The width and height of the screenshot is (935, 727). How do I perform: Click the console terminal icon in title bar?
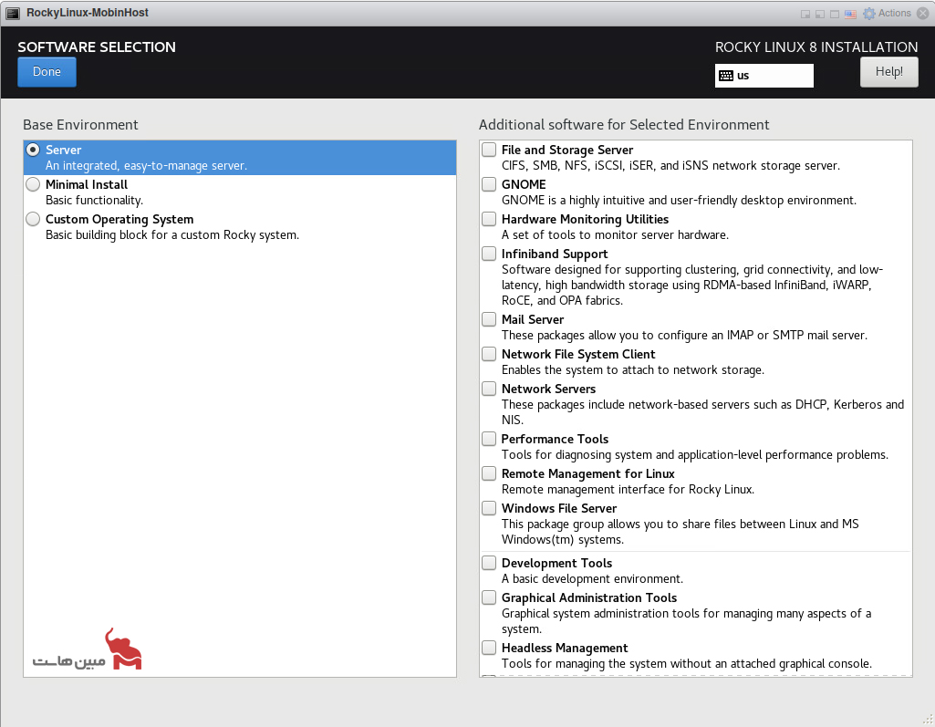13,13
